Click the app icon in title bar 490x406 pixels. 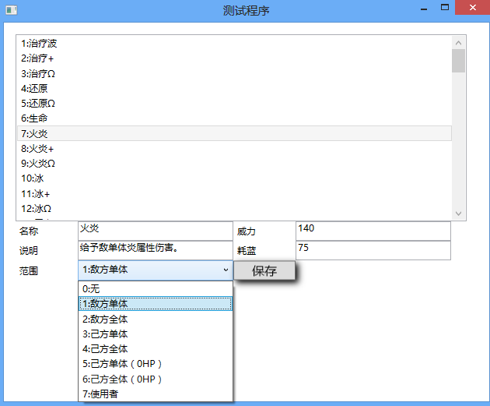(12, 10)
